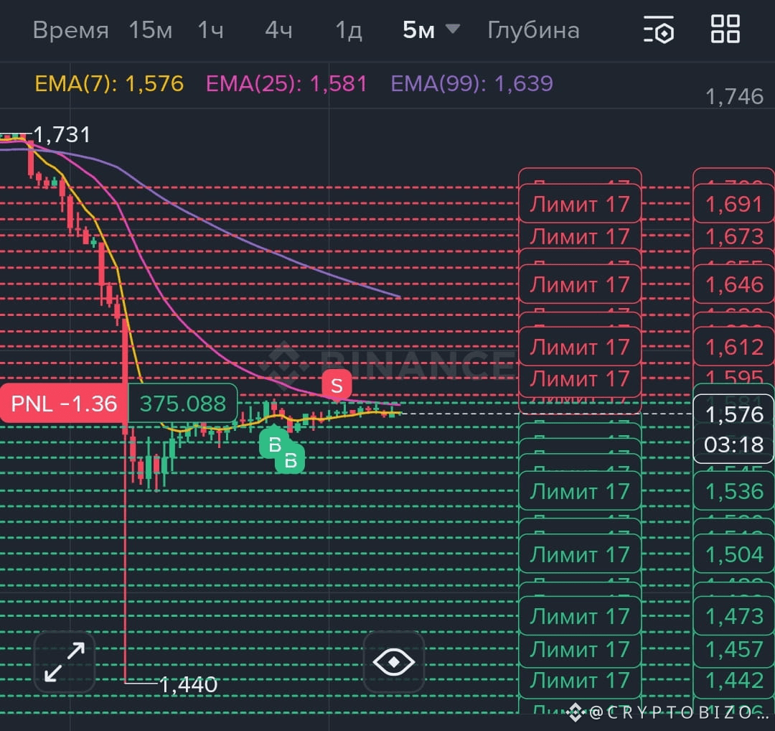Tap the lower green B buy marker
The height and width of the screenshot is (731, 775).
coord(290,460)
